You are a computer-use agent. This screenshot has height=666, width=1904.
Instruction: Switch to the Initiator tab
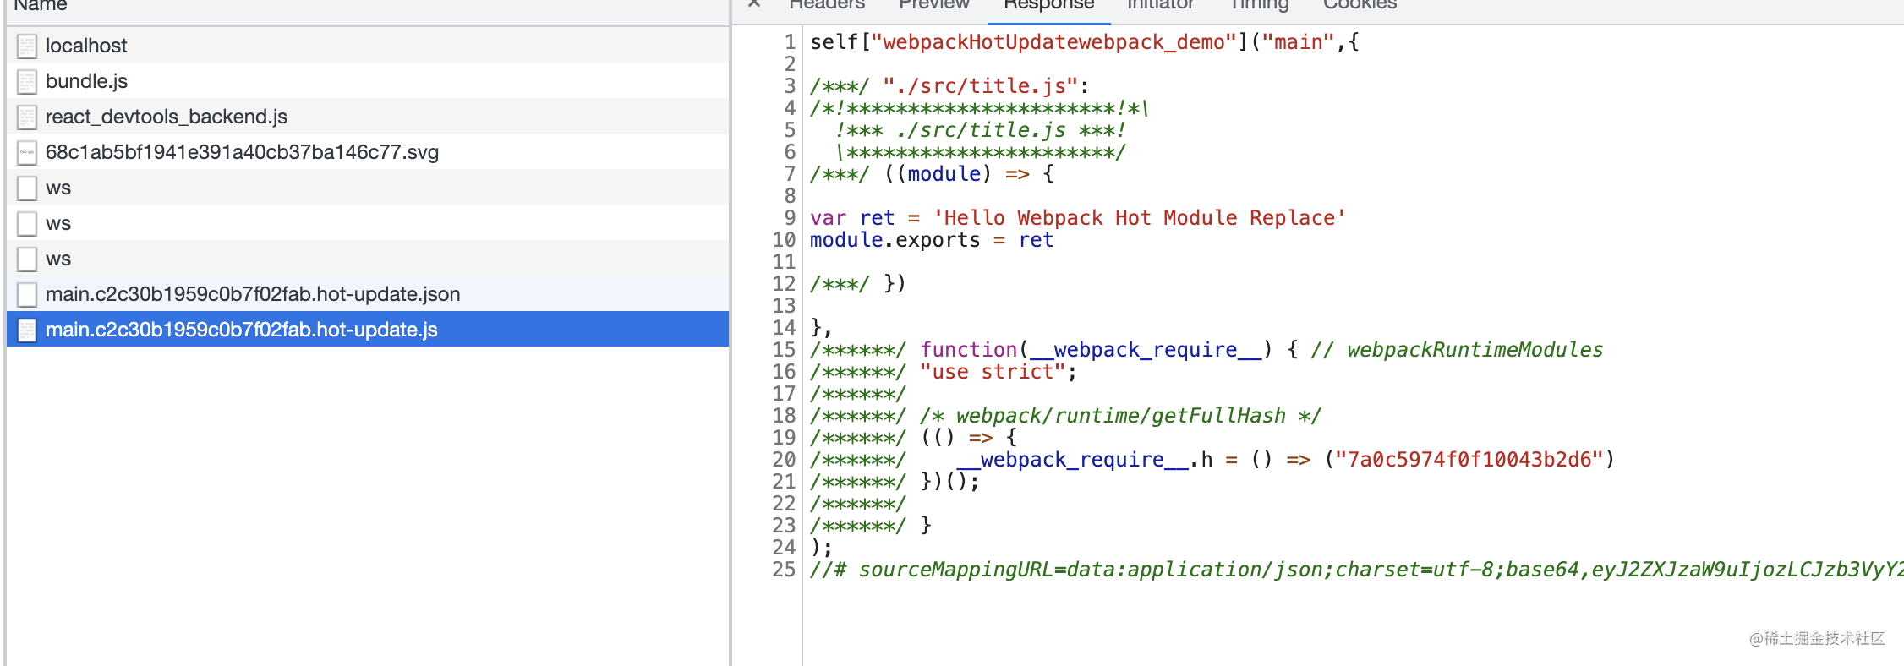[1160, 4]
